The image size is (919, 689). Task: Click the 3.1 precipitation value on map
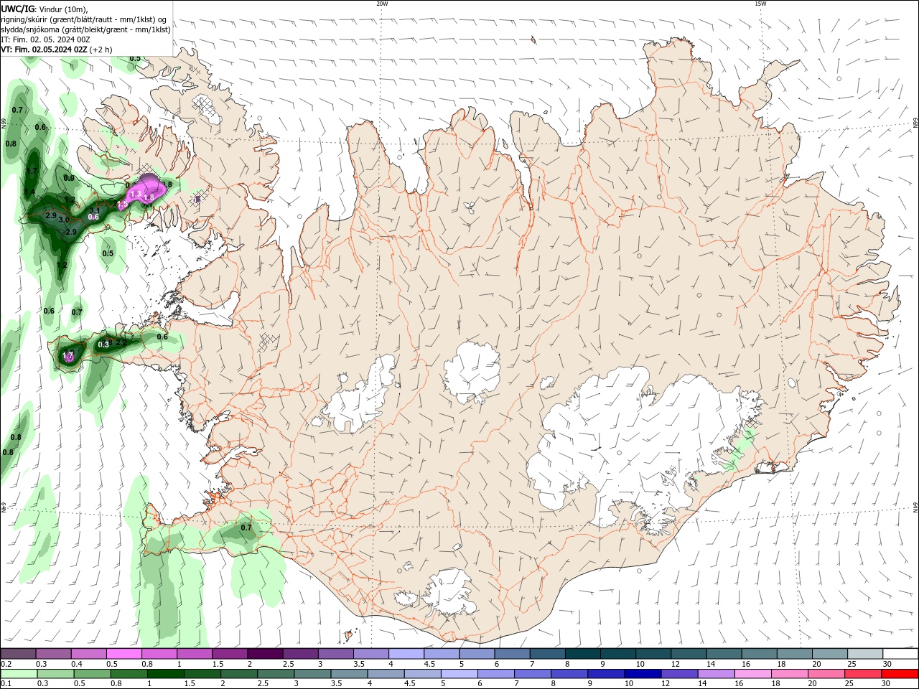click(x=95, y=211)
